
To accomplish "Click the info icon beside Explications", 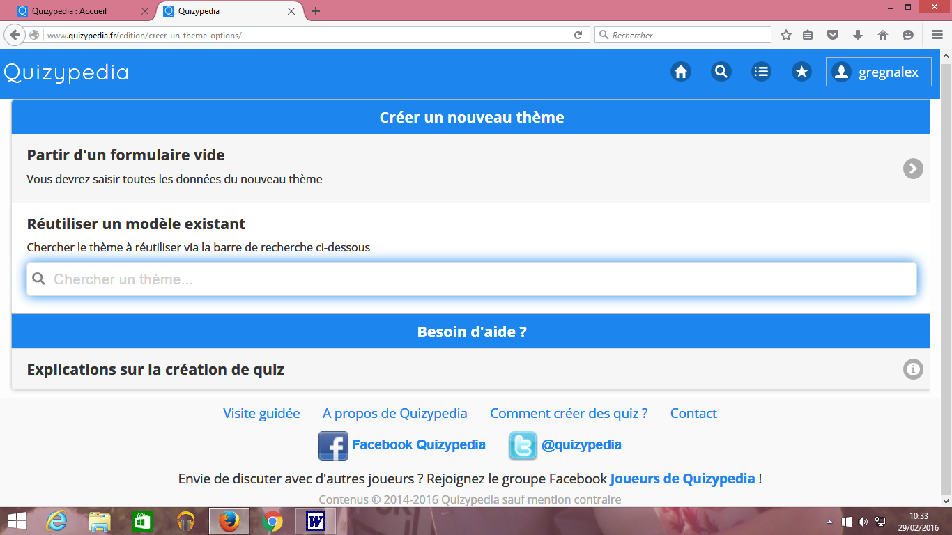I will (913, 369).
